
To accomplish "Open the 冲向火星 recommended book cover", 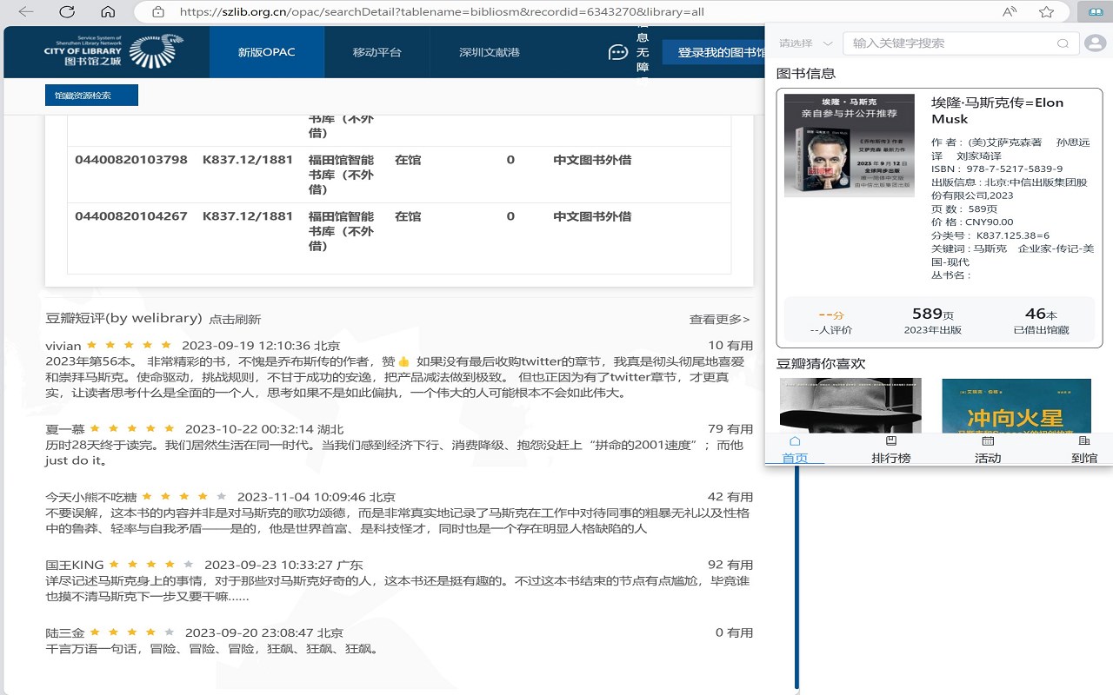I will 1016,406.
